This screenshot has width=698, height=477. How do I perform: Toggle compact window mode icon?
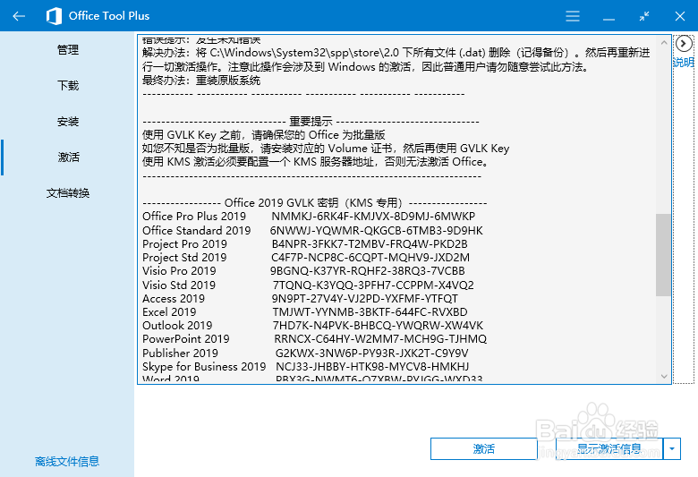[644, 16]
